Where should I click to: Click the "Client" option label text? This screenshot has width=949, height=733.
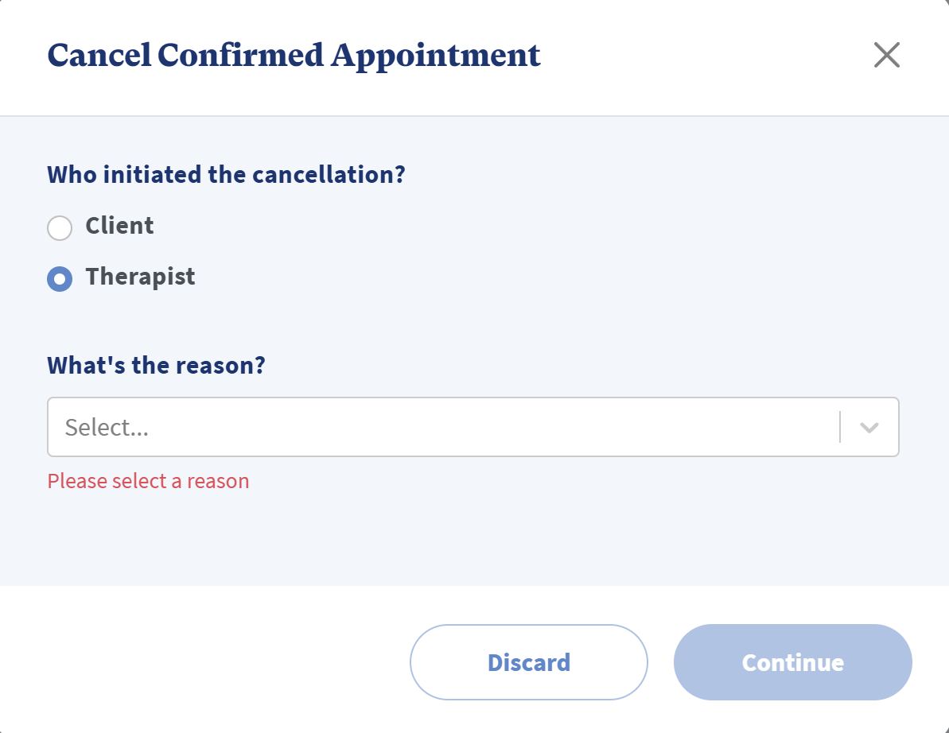(119, 226)
